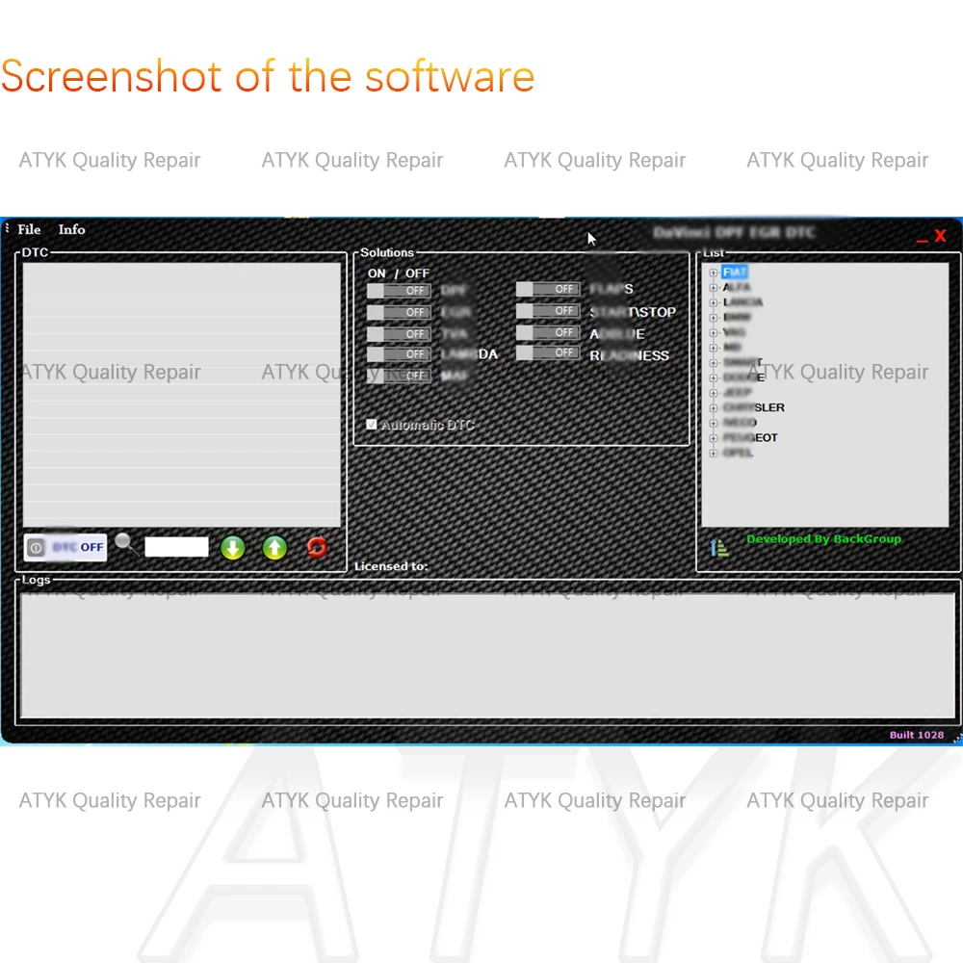The width and height of the screenshot is (963, 963).
Task: Expand the FIAT tree node
Action: click(713, 273)
